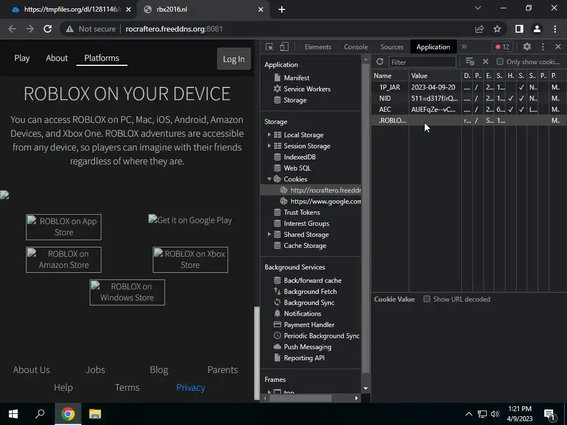Click the red error count badge
The height and width of the screenshot is (425, 567).
[503, 46]
